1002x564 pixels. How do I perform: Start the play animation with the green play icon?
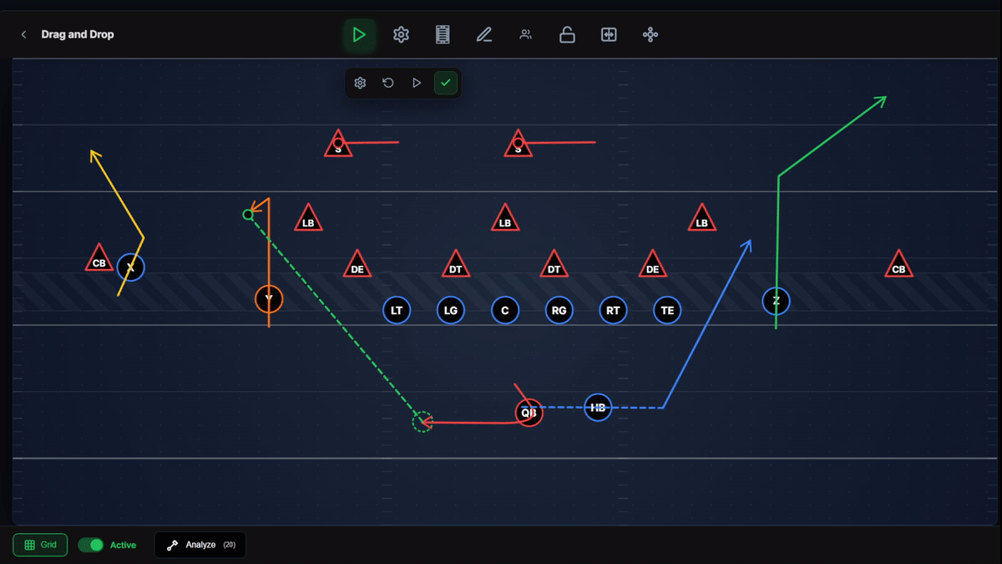pyautogui.click(x=359, y=34)
